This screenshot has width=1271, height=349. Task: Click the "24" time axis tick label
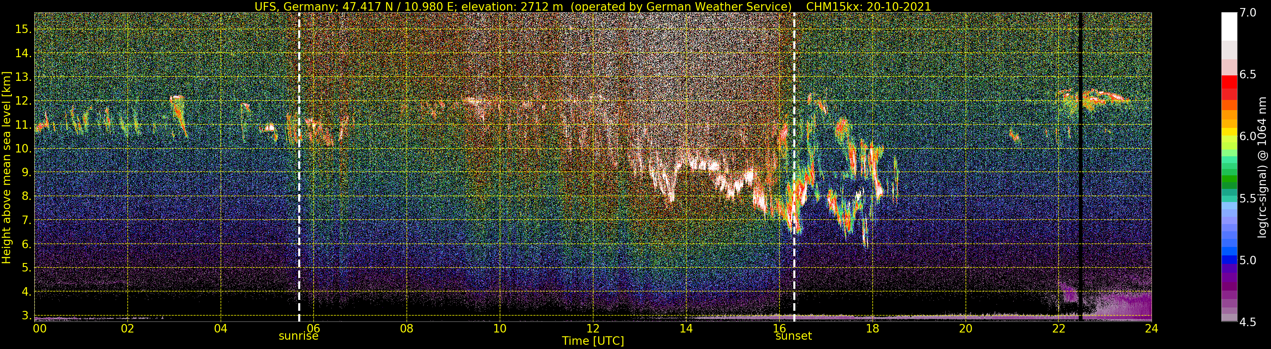1152,328
